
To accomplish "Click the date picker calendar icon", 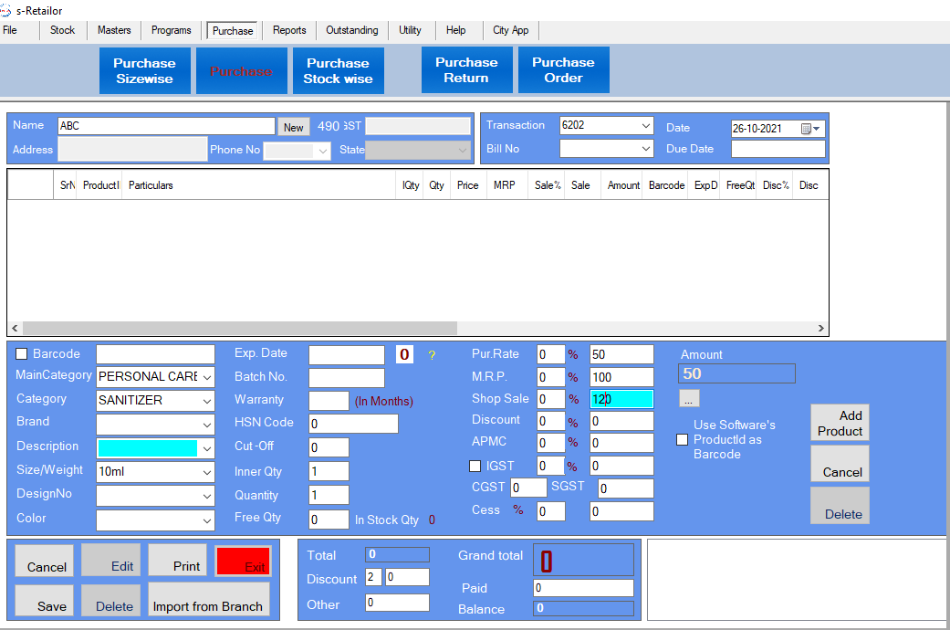I will tap(807, 129).
